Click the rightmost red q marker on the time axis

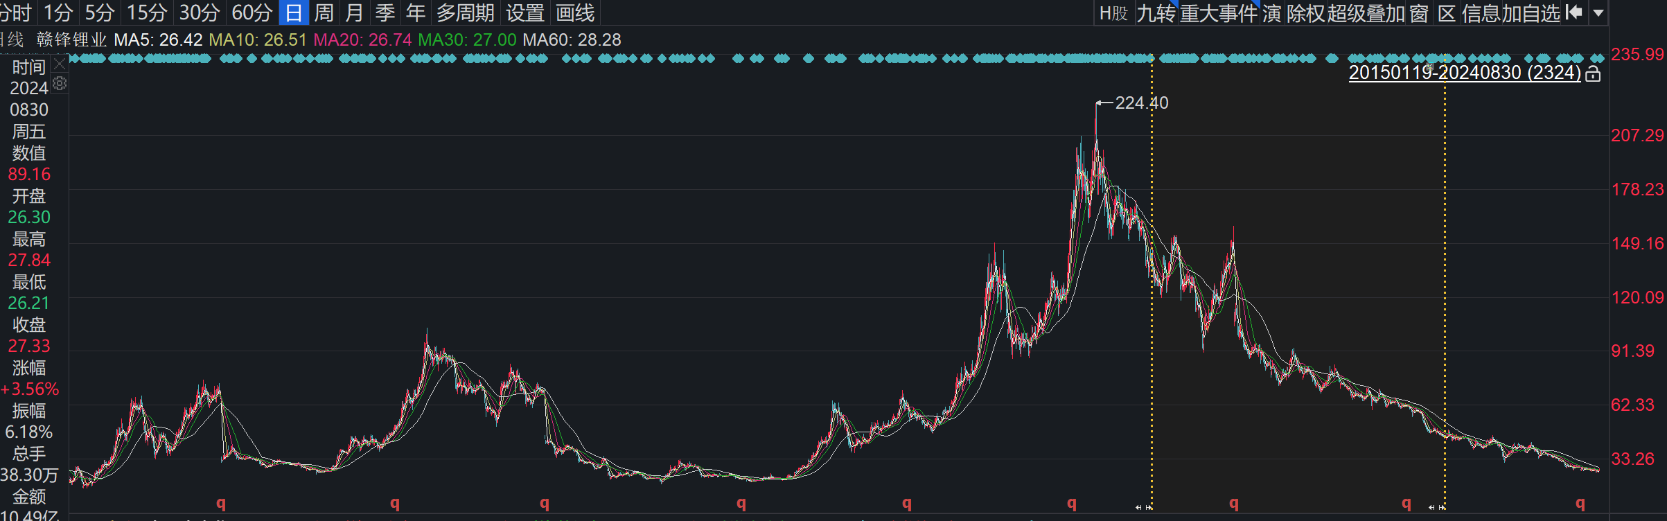(x=1580, y=504)
